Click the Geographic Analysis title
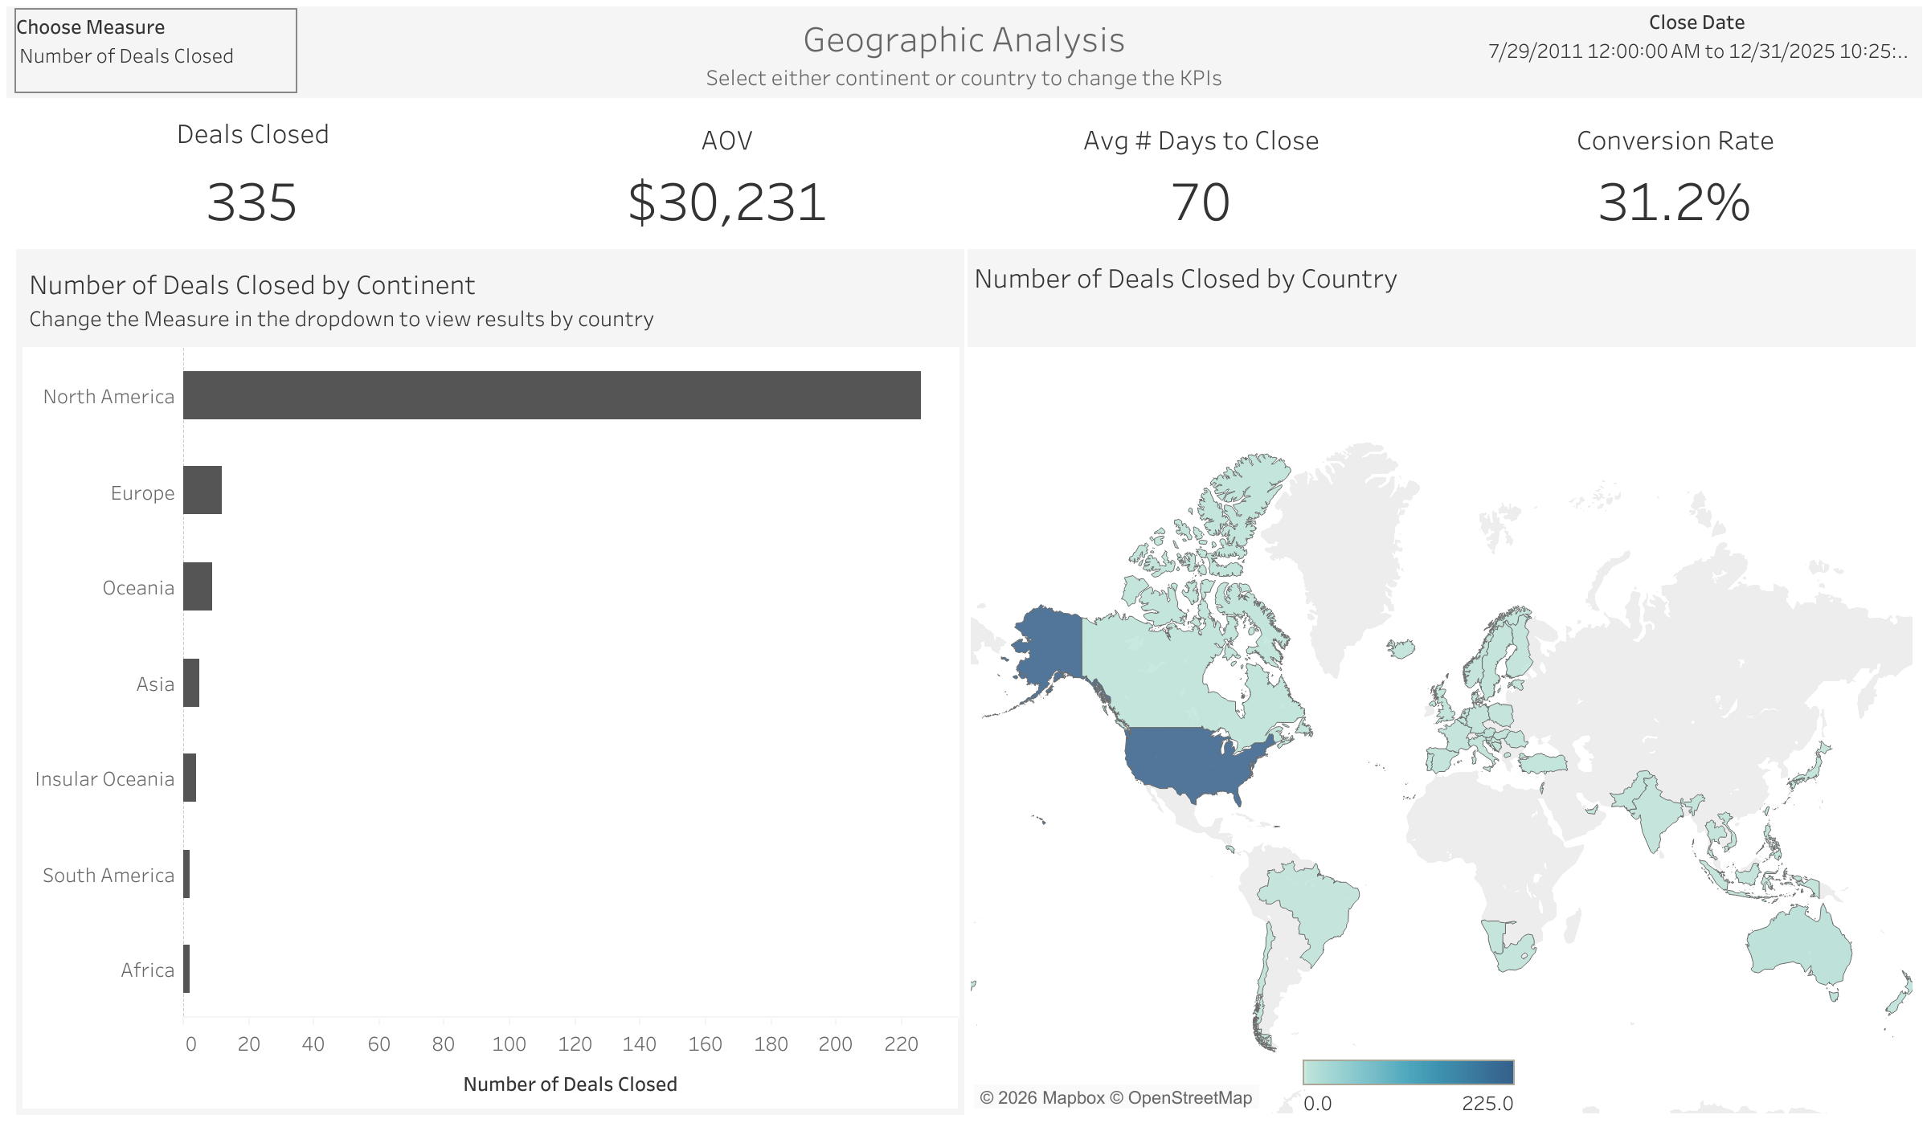Image resolution: width=1927 pixels, height=1123 pixels. 963,40
